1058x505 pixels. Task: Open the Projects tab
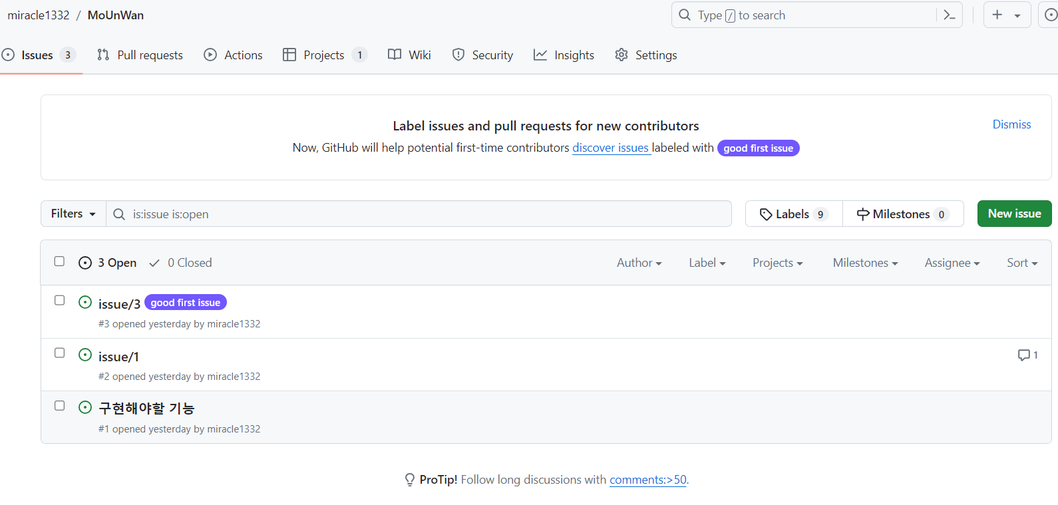point(325,55)
